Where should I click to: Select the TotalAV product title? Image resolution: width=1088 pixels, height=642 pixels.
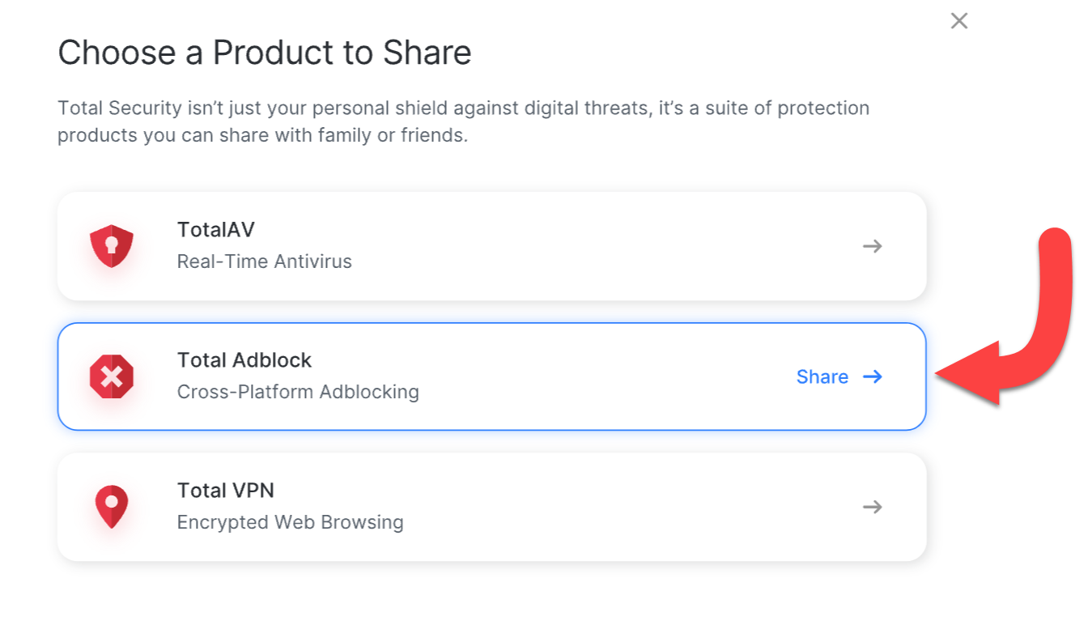point(216,230)
